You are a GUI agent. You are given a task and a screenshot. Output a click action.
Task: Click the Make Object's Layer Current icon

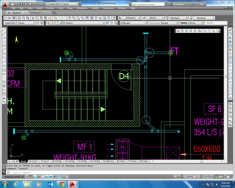pos(107,23)
